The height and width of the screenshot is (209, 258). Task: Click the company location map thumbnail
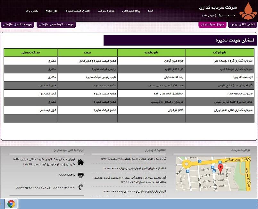pyautogui.click(x=208, y=173)
